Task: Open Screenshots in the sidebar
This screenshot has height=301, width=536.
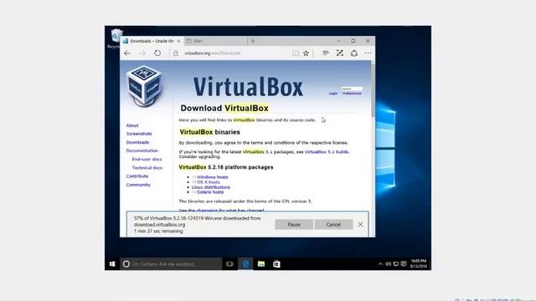Action: coord(139,134)
